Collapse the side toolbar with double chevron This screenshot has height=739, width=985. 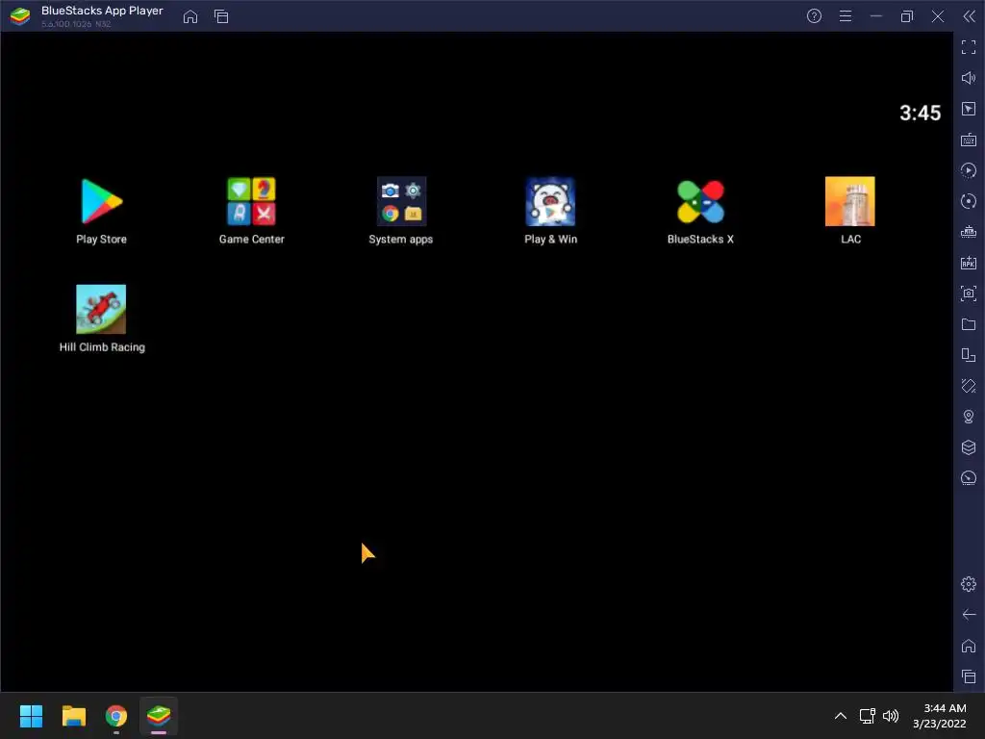969,16
